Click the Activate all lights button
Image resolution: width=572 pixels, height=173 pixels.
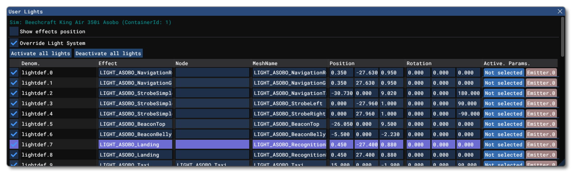coord(40,53)
